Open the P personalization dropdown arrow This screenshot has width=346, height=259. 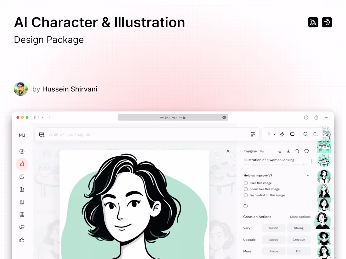tap(275, 134)
